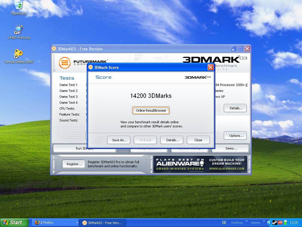This screenshot has width=302, height=227.
Task: Click the Feature Tests label
Action: pyautogui.click(x=70, y=114)
